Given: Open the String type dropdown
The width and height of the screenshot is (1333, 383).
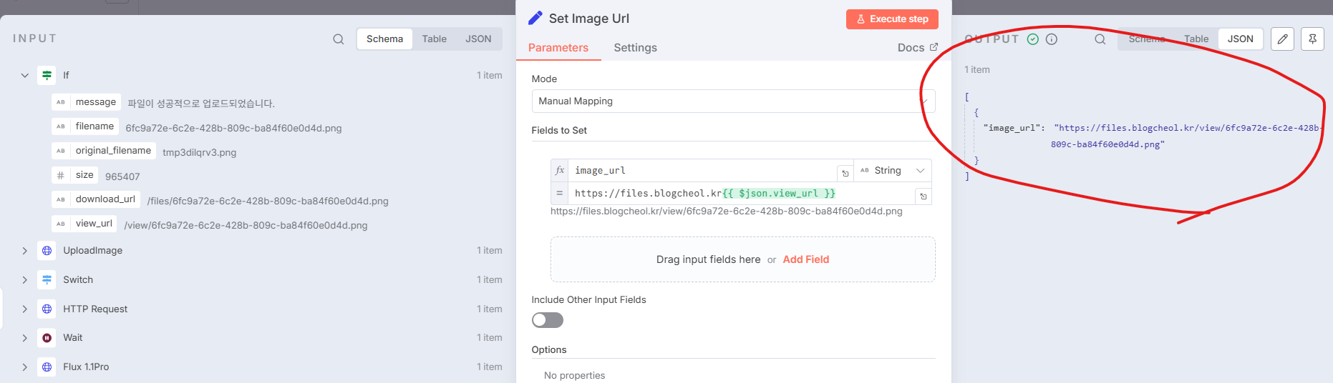Looking at the screenshot, I should coord(893,171).
